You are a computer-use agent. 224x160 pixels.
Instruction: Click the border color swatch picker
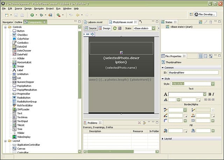185,115
